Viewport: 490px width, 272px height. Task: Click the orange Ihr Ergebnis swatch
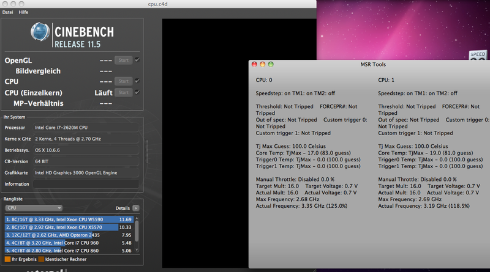click(x=7, y=259)
